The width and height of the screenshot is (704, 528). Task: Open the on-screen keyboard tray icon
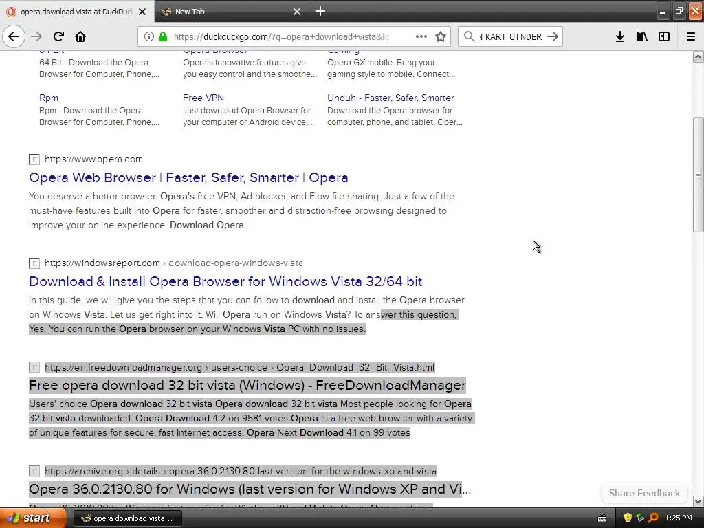602,518
